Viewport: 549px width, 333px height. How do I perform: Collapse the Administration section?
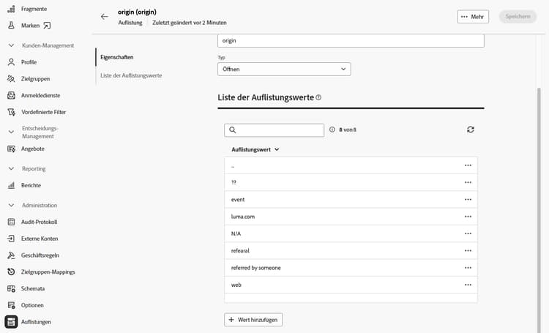tap(11, 206)
